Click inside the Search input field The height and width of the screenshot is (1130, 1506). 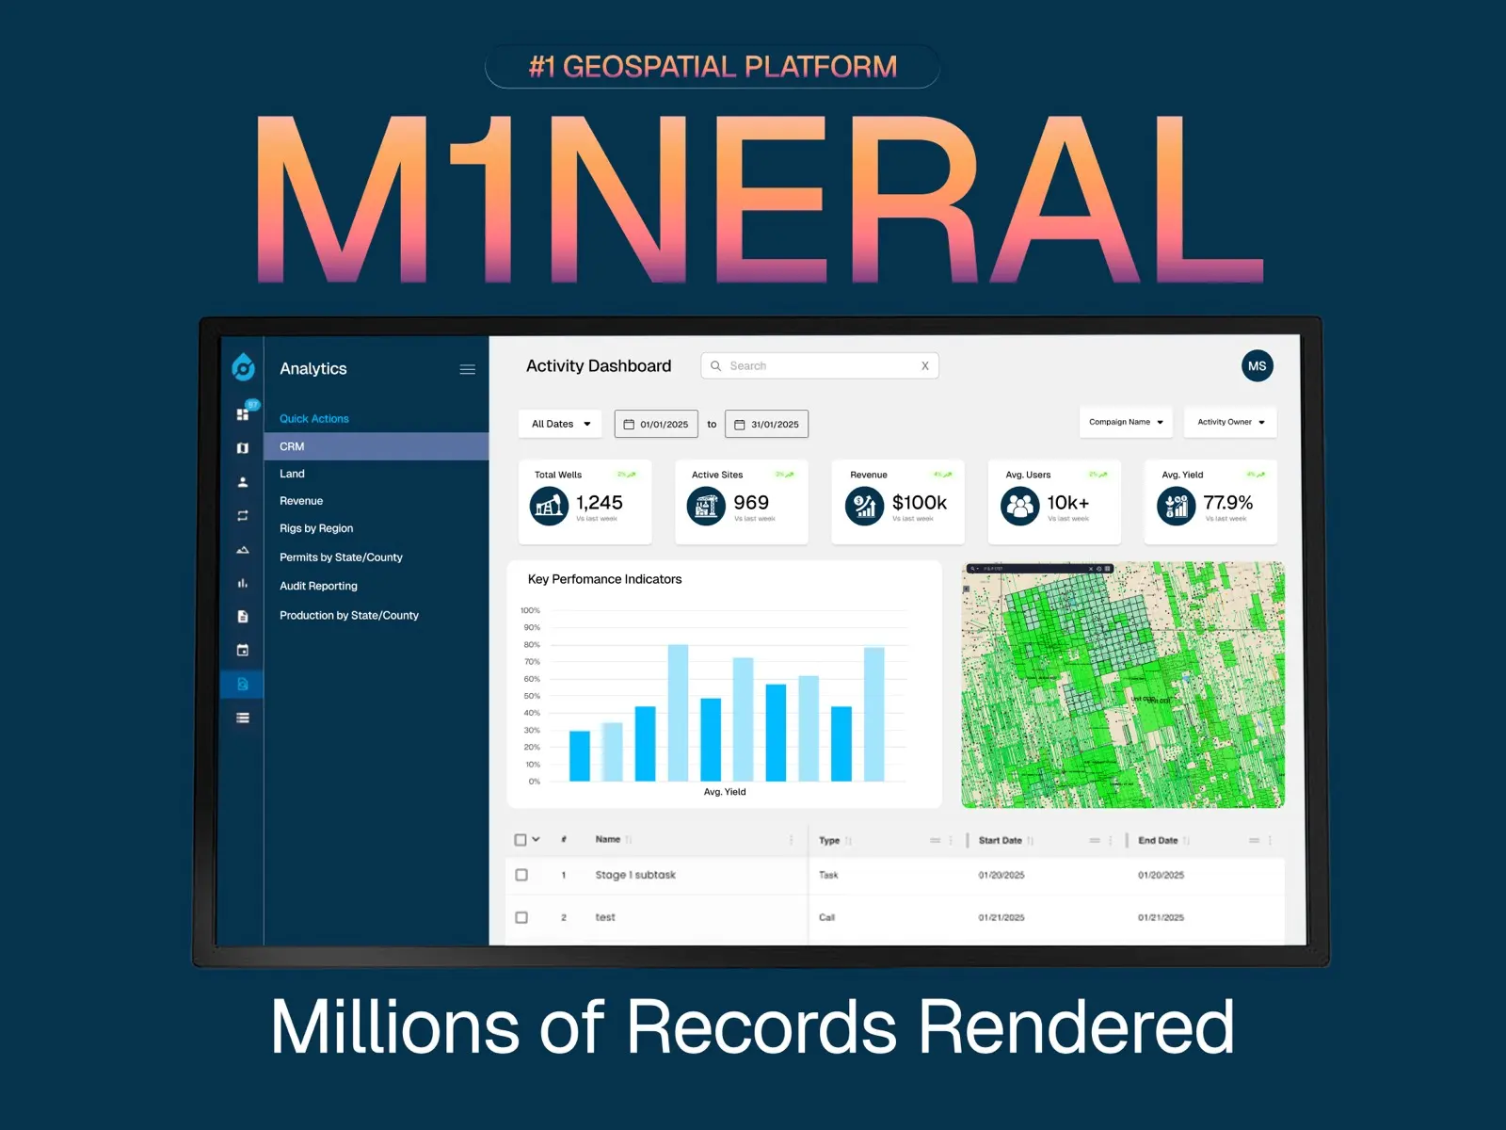coord(820,366)
